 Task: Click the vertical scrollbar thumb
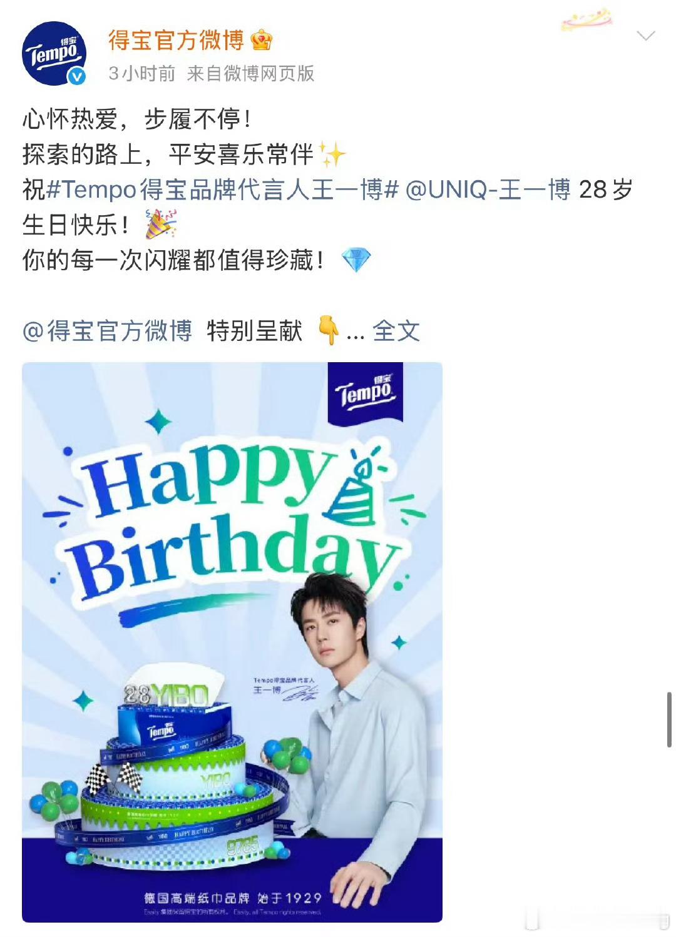[669, 719]
